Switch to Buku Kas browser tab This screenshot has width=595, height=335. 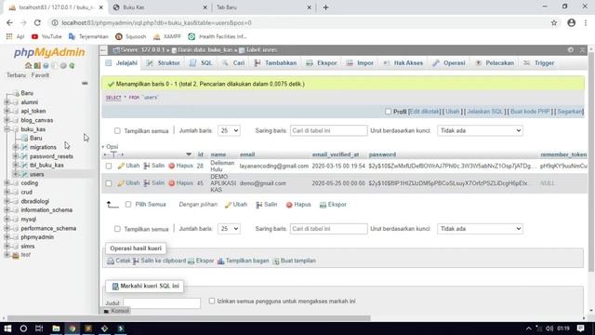[160, 7]
